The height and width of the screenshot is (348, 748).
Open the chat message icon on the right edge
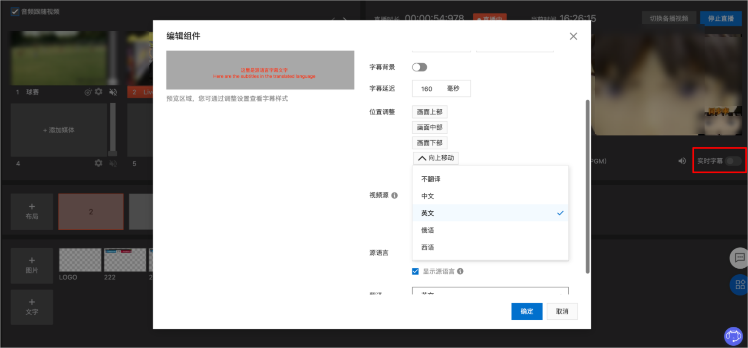click(739, 258)
